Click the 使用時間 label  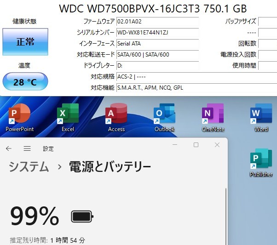[x=244, y=65]
